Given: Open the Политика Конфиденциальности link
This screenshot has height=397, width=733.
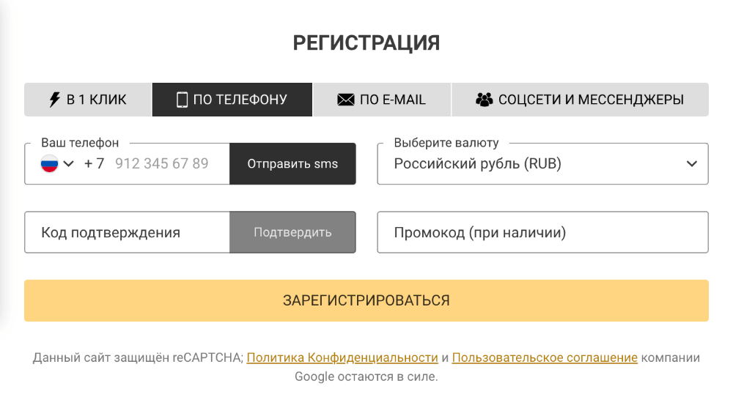Looking at the screenshot, I should tap(342, 358).
